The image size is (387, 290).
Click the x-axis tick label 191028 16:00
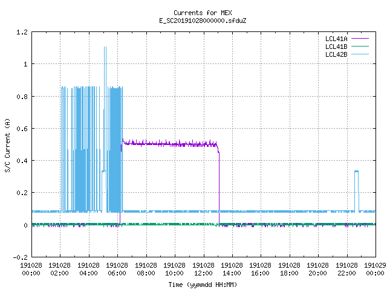point(261,269)
